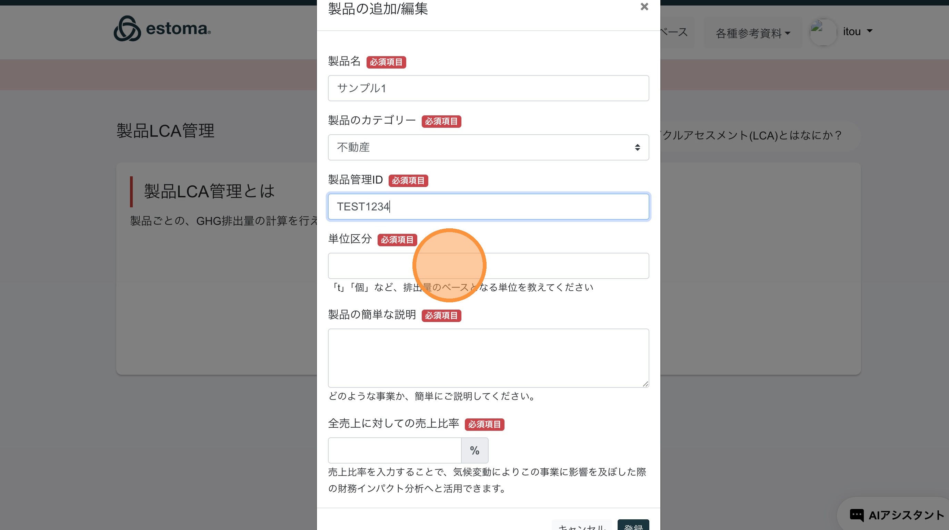Click the estoma logo icon
Viewport: 949px width, 530px height.
[x=127, y=29]
